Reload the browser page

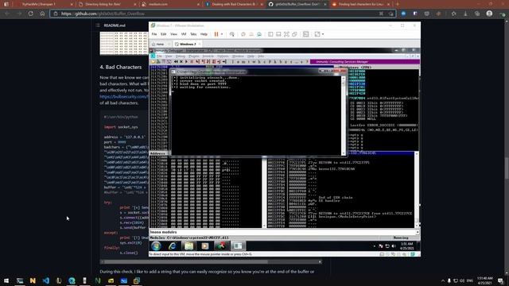click(x=30, y=14)
